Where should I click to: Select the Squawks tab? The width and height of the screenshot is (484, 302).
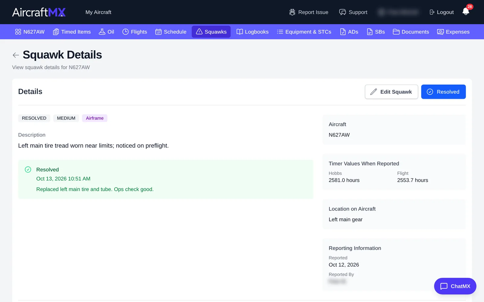(211, 32)
